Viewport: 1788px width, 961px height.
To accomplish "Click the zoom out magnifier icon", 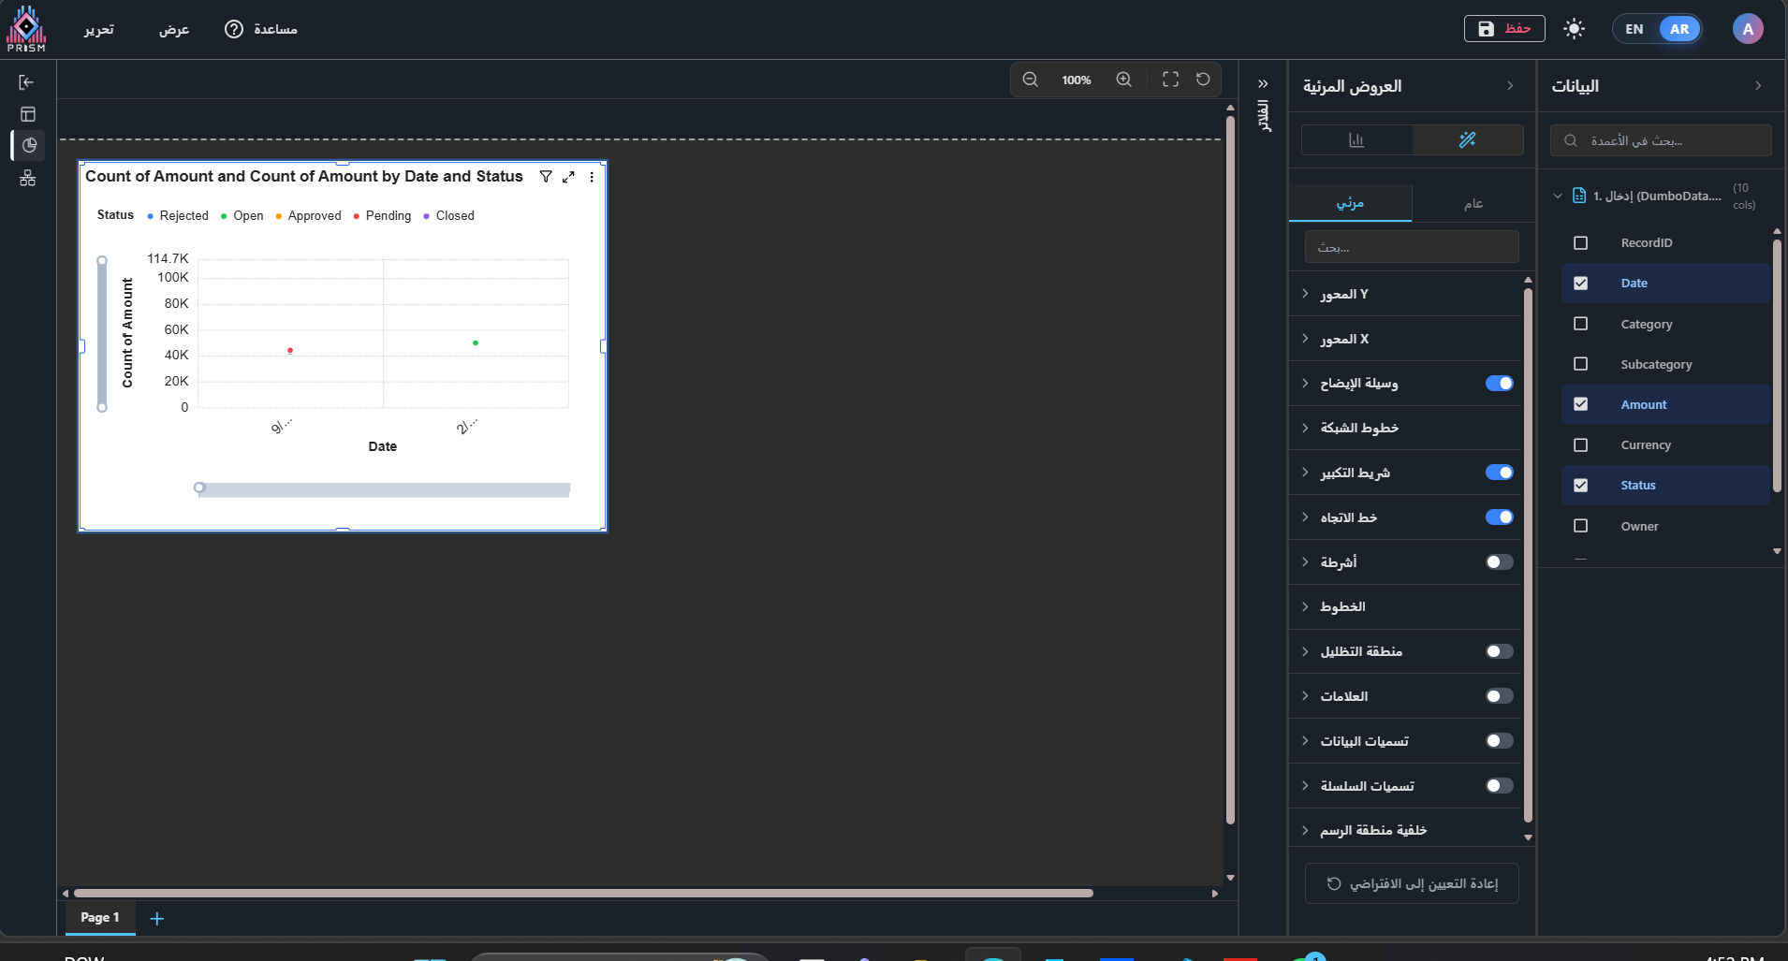I will click(x=1030, y=80).
